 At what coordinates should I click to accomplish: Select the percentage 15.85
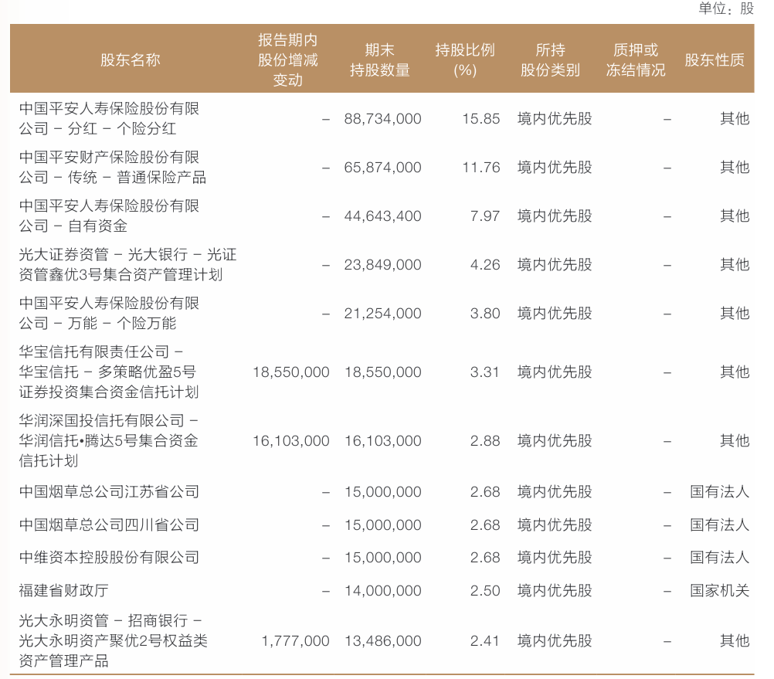click(480, 119)
